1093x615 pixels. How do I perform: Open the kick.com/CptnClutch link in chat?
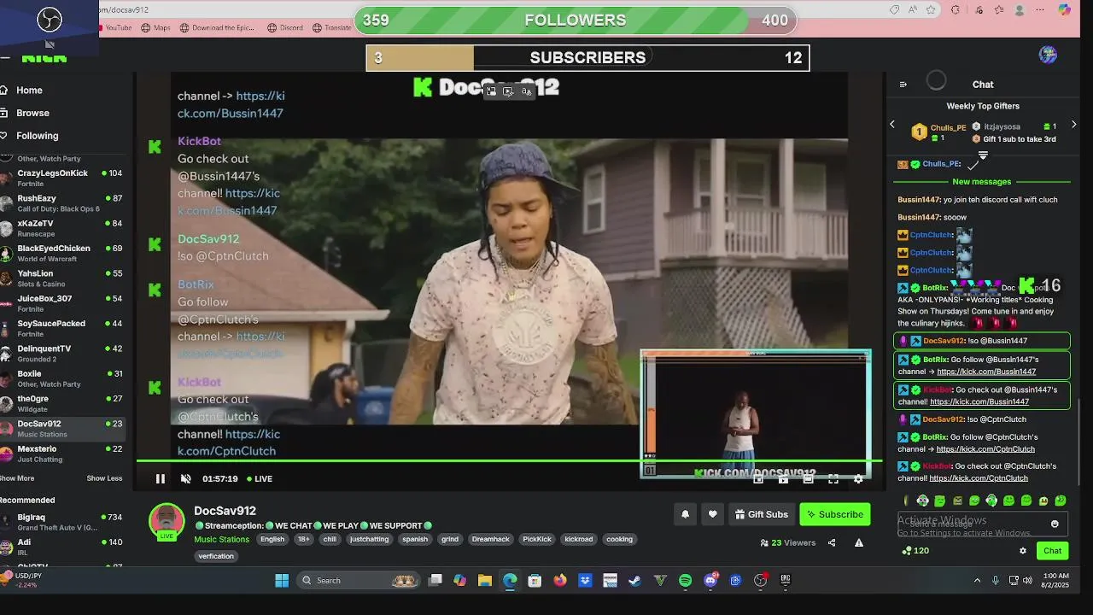[x=985, y=449]
